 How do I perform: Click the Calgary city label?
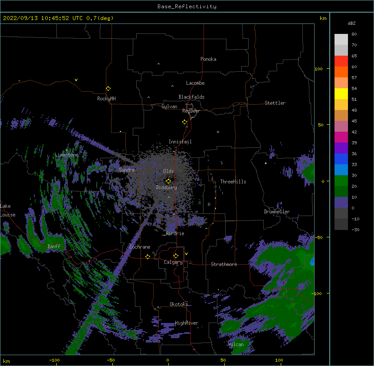coord(173,262)
